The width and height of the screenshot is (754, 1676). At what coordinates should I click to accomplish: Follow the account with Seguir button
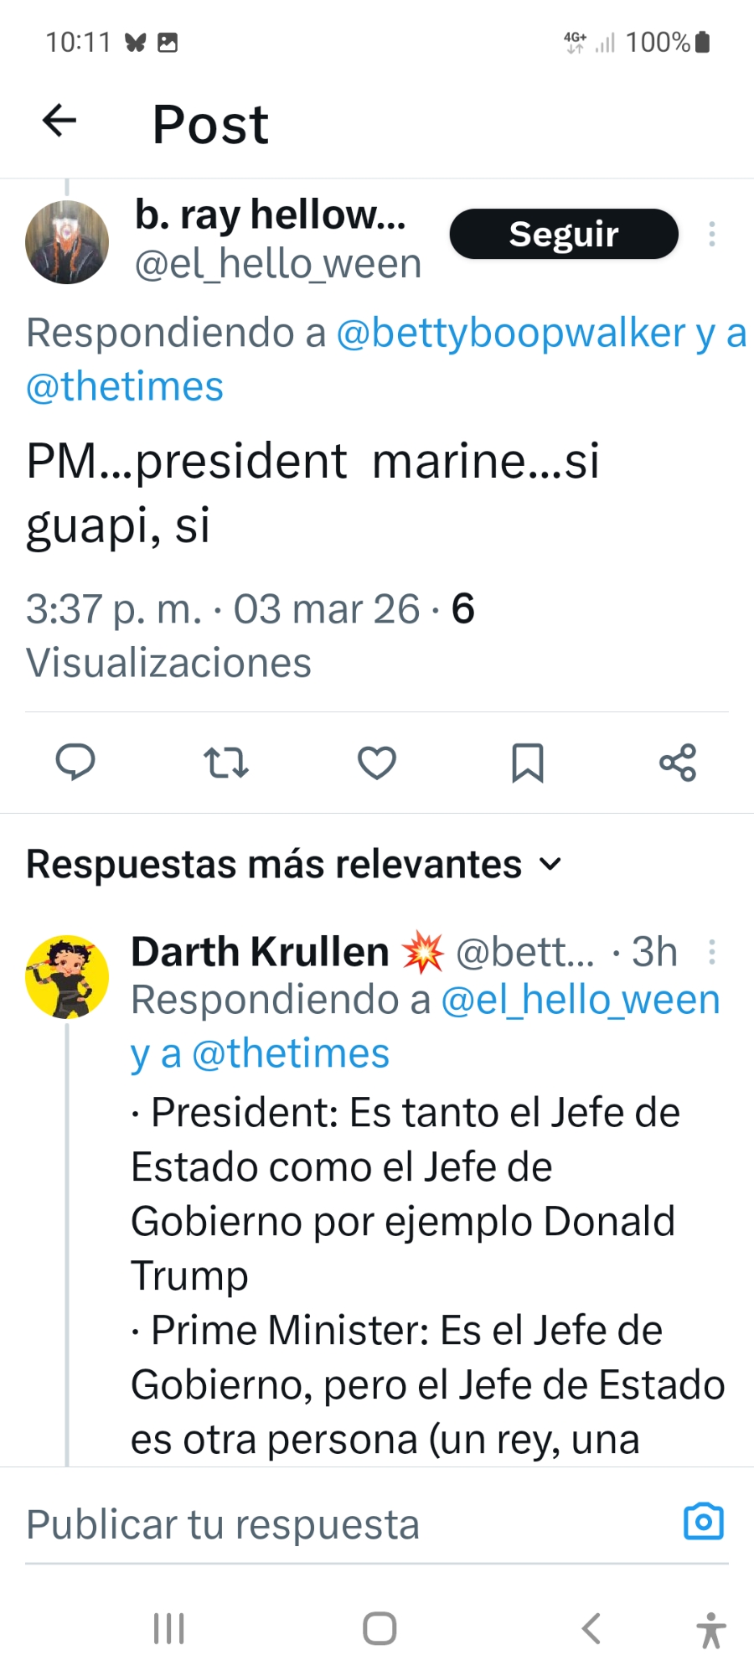tap(564, 234)
